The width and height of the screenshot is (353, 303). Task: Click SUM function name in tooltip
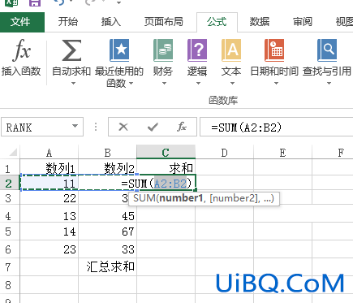click(x=144, y=198)
